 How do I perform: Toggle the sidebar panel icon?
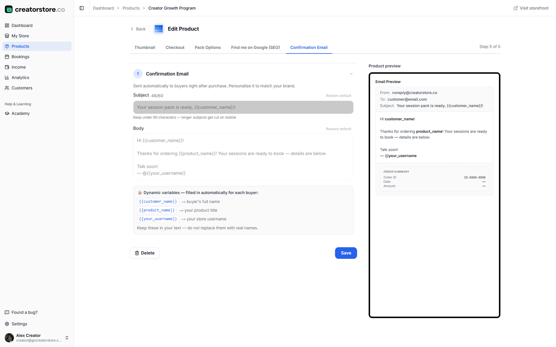[82, 8]
